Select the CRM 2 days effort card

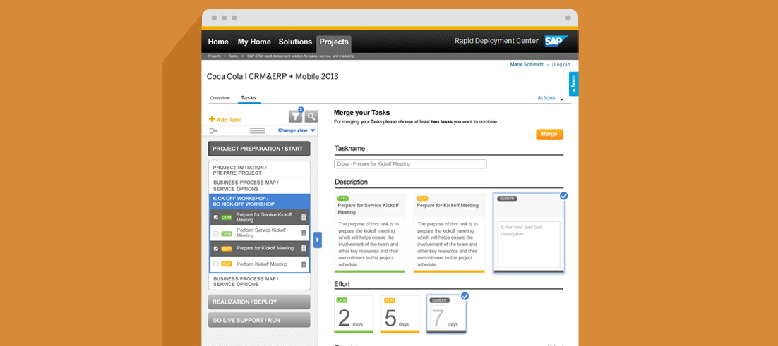pyautogui.click(x=354, y=314)
